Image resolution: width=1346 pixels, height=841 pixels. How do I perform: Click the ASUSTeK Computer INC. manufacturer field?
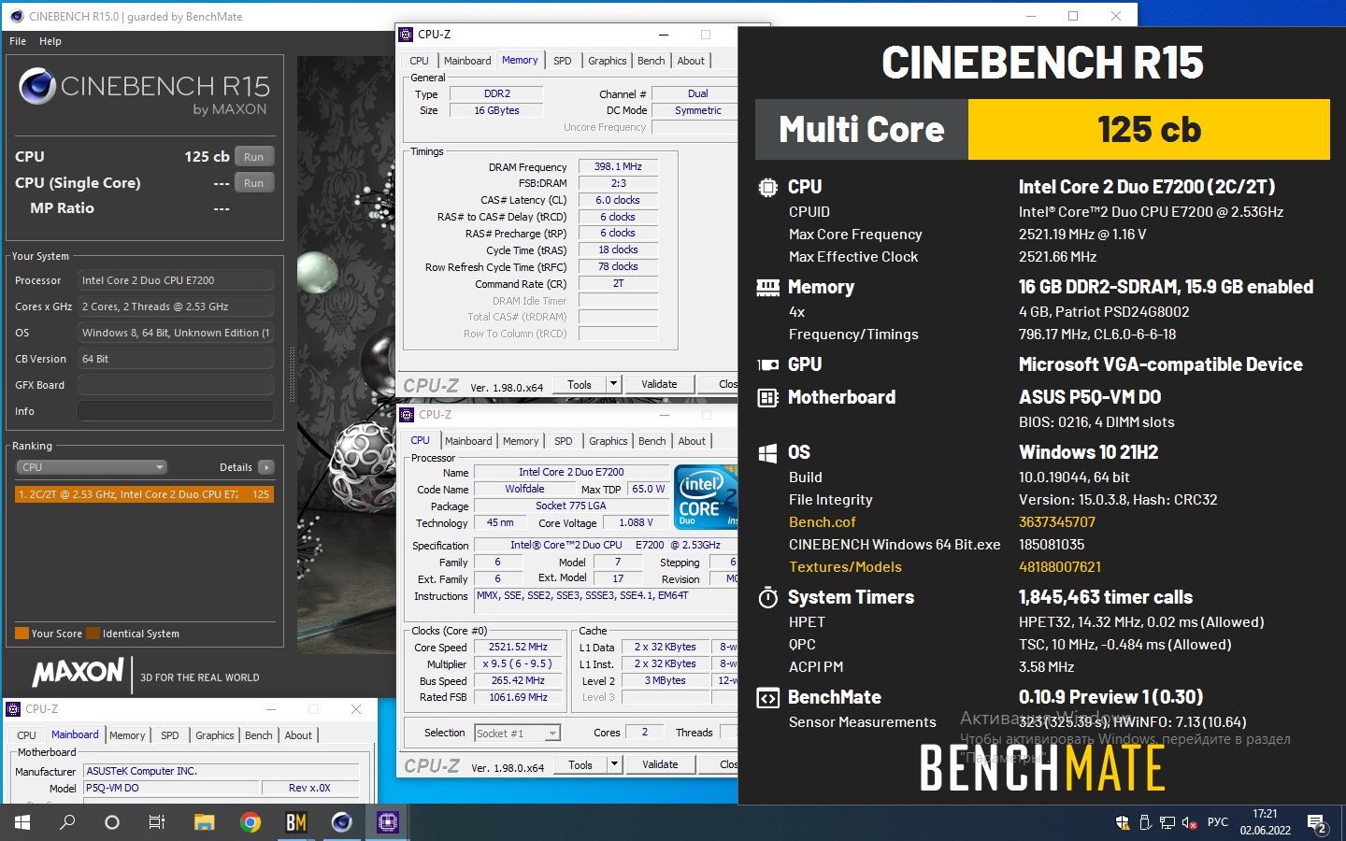pyautogui.click(x=222, y=771)
